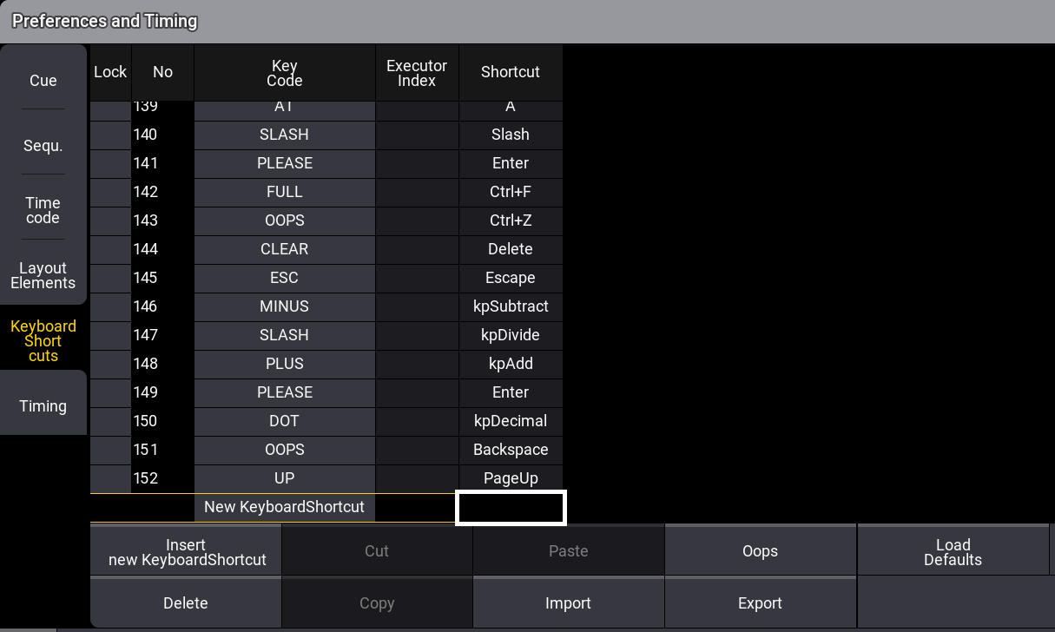Select the kpDivide shortcut cell
The image size is (1055, 632).
tap(511, 335)
